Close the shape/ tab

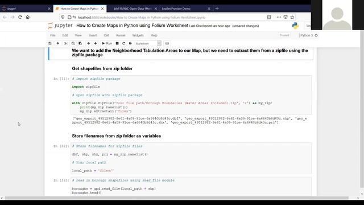49,9
